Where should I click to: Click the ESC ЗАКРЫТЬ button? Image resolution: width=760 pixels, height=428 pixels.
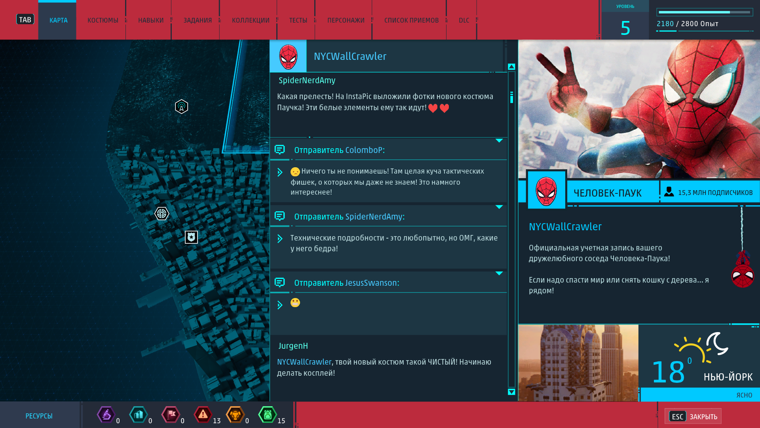693,417
